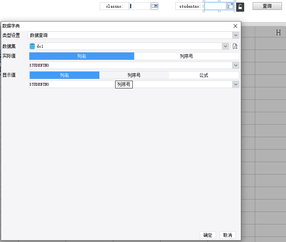Preview dataset ds1 with the magnifier icon
This screenshot has width=286, height=242.
235,46
